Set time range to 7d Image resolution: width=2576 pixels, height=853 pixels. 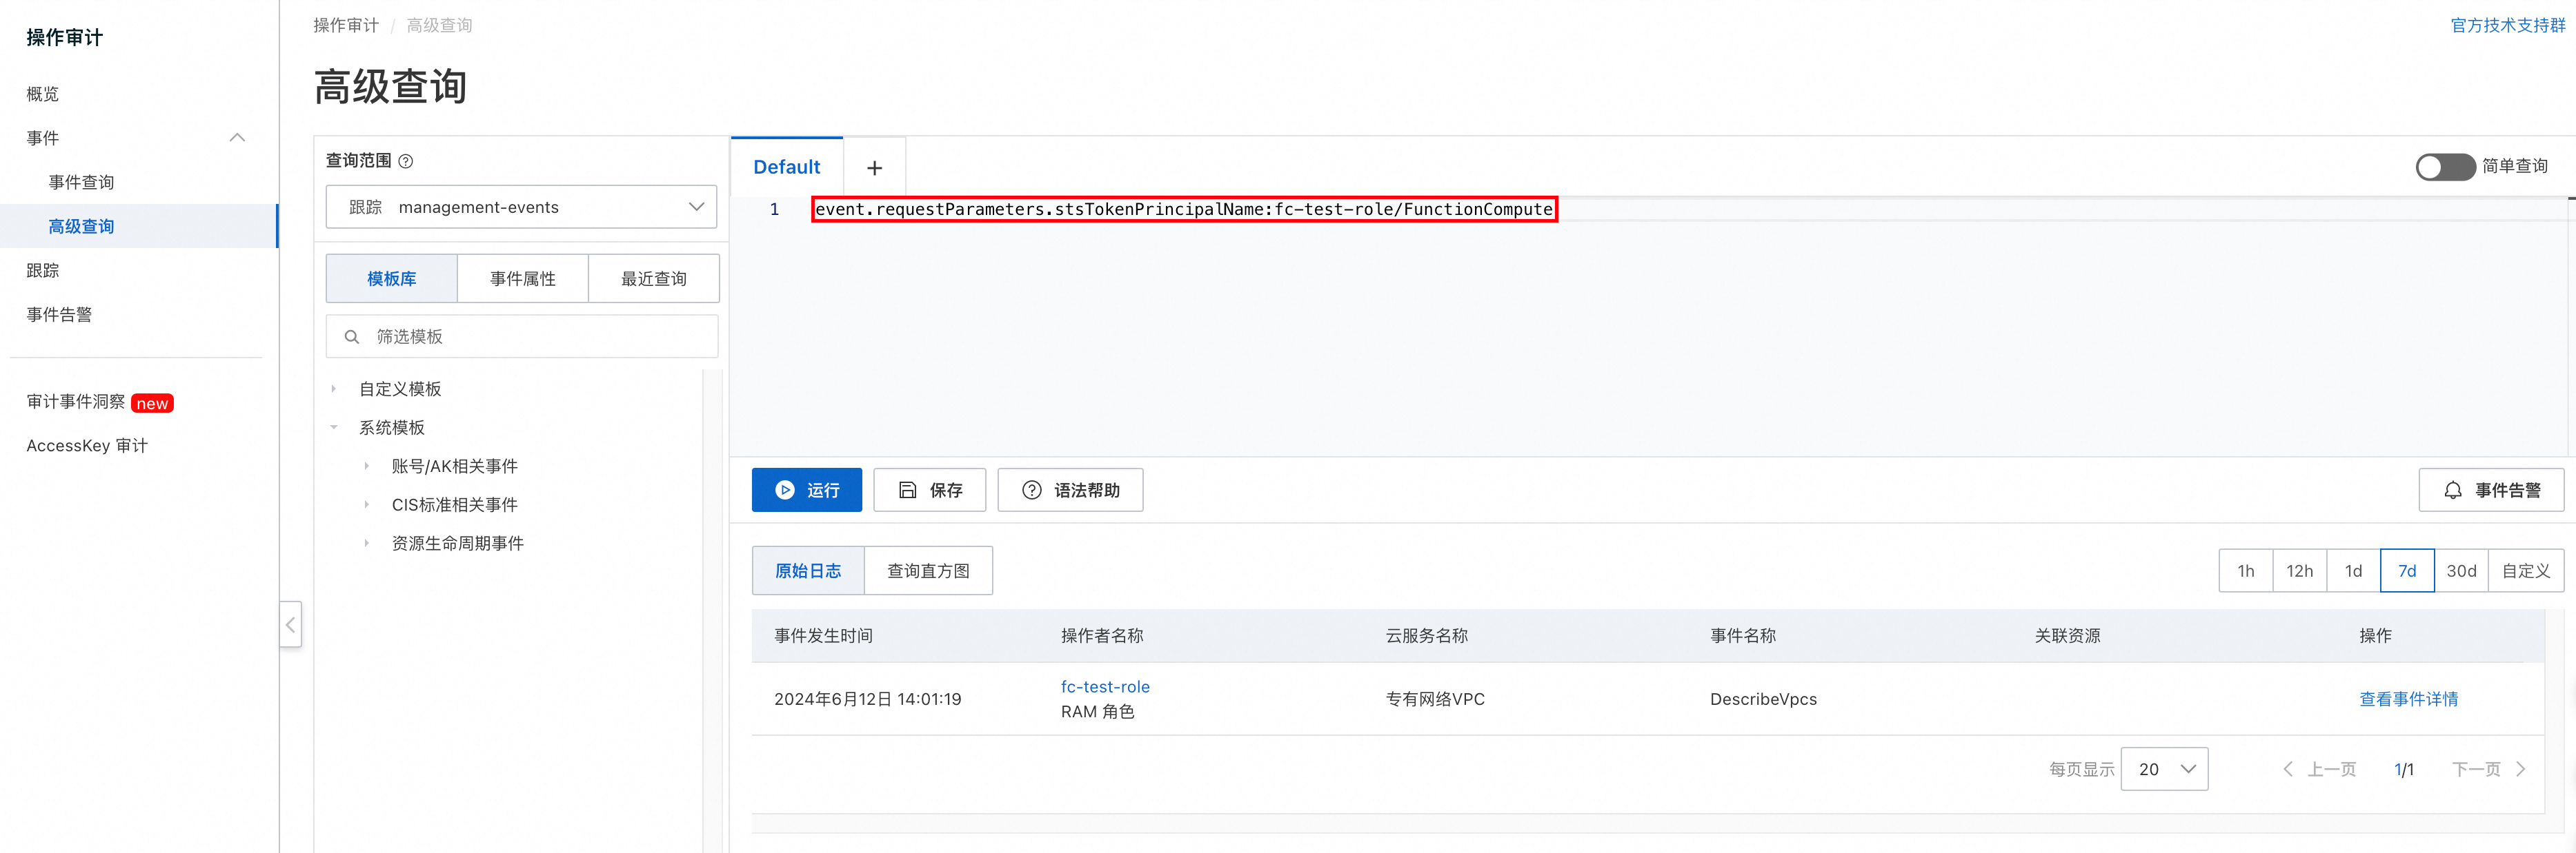pyautogui.click(x=2407, y=571)
